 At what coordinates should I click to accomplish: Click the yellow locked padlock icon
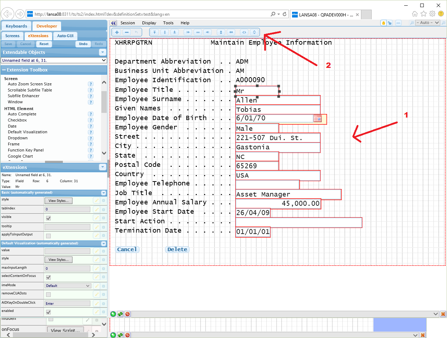[383, 23]
